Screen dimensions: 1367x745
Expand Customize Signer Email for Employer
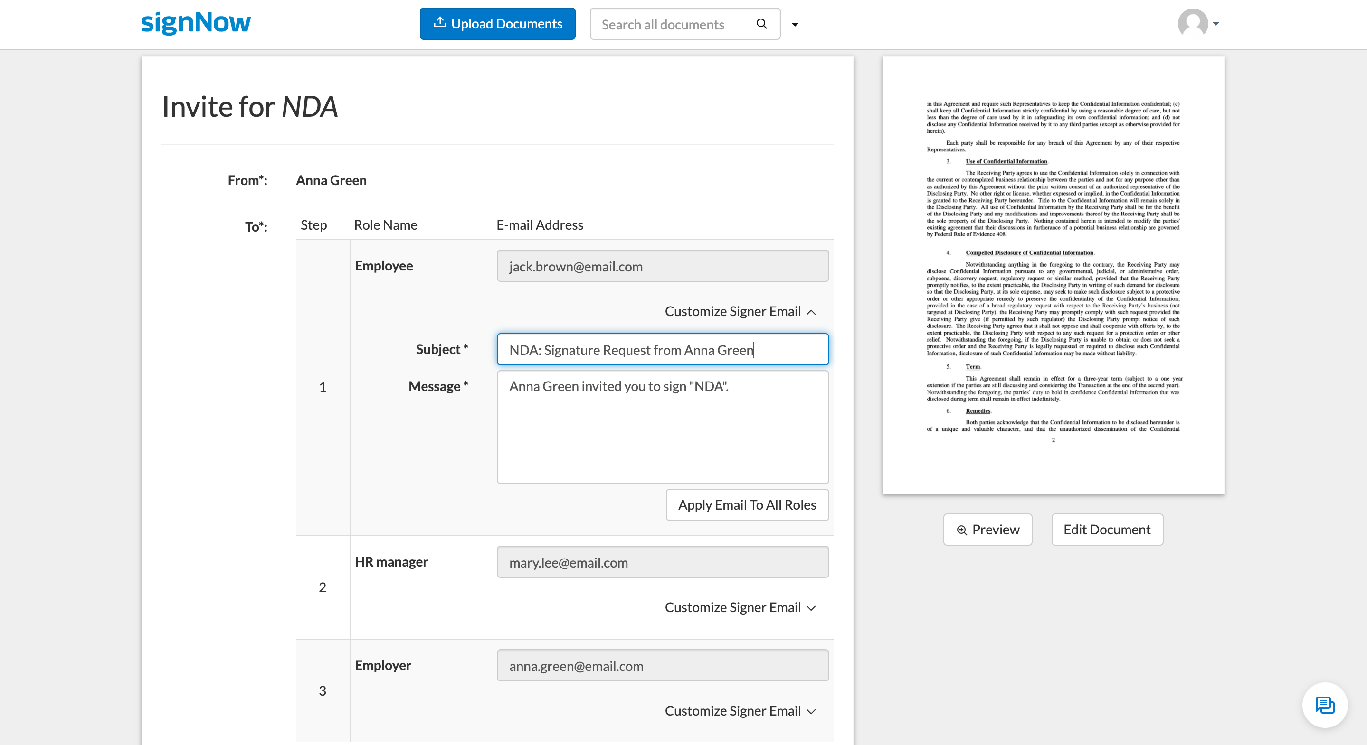click(740, 710)
